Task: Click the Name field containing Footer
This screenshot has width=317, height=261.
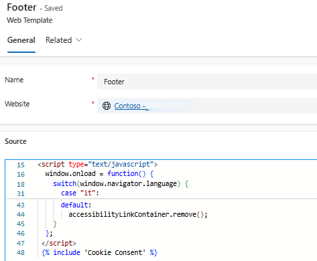Action: coord(207,82)
